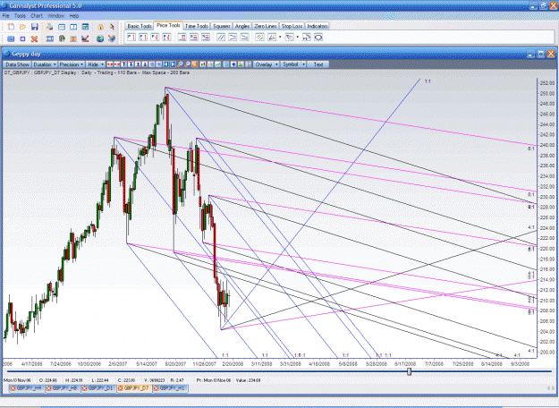Click the 2/5/2007 date label on time axis
Image resolution: width=559 pixels, height=408 pixels.
tap(118, 364)
